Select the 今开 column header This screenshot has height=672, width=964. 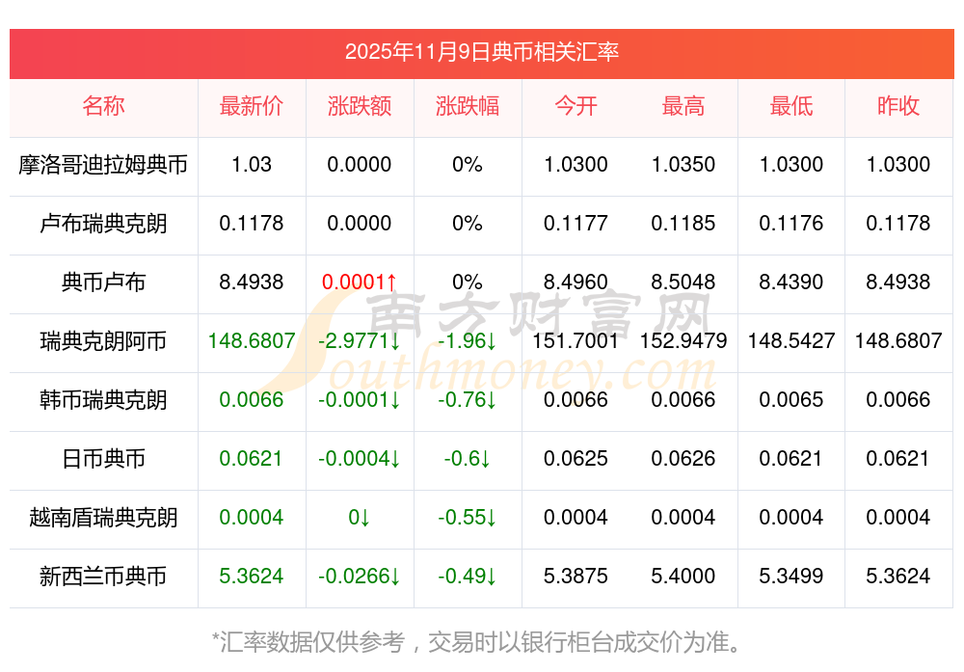point(576,106)
